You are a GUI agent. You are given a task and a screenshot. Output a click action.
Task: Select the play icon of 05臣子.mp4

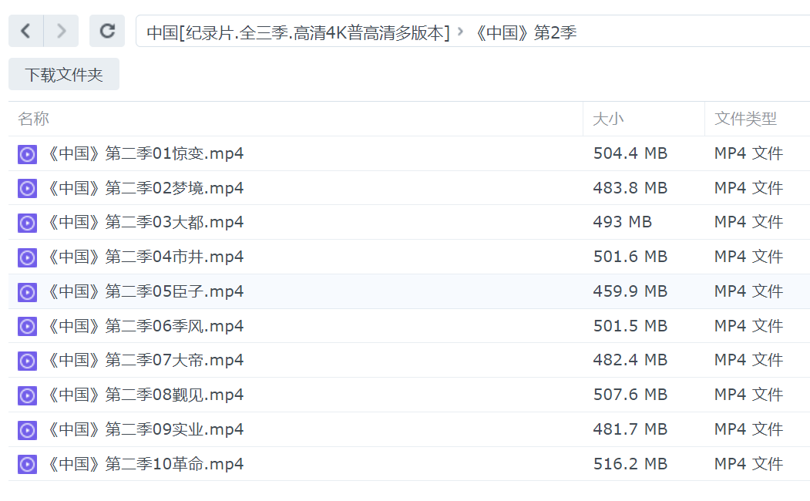pyautogui.click(x=27, y=292)
